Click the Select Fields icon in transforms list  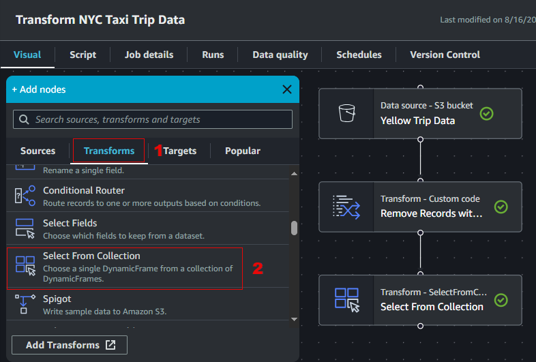(25, 228)
